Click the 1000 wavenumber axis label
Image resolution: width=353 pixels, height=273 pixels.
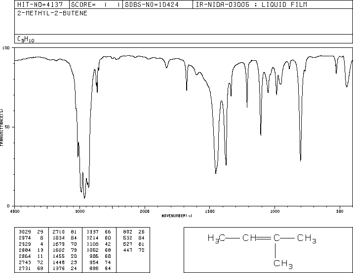(275, 211)
